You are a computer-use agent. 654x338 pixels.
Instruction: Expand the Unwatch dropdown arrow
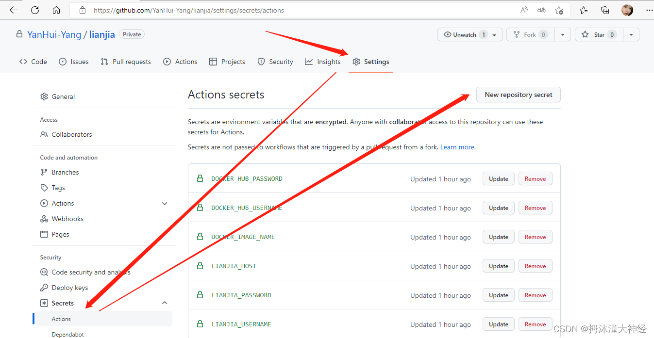[495, 35]
